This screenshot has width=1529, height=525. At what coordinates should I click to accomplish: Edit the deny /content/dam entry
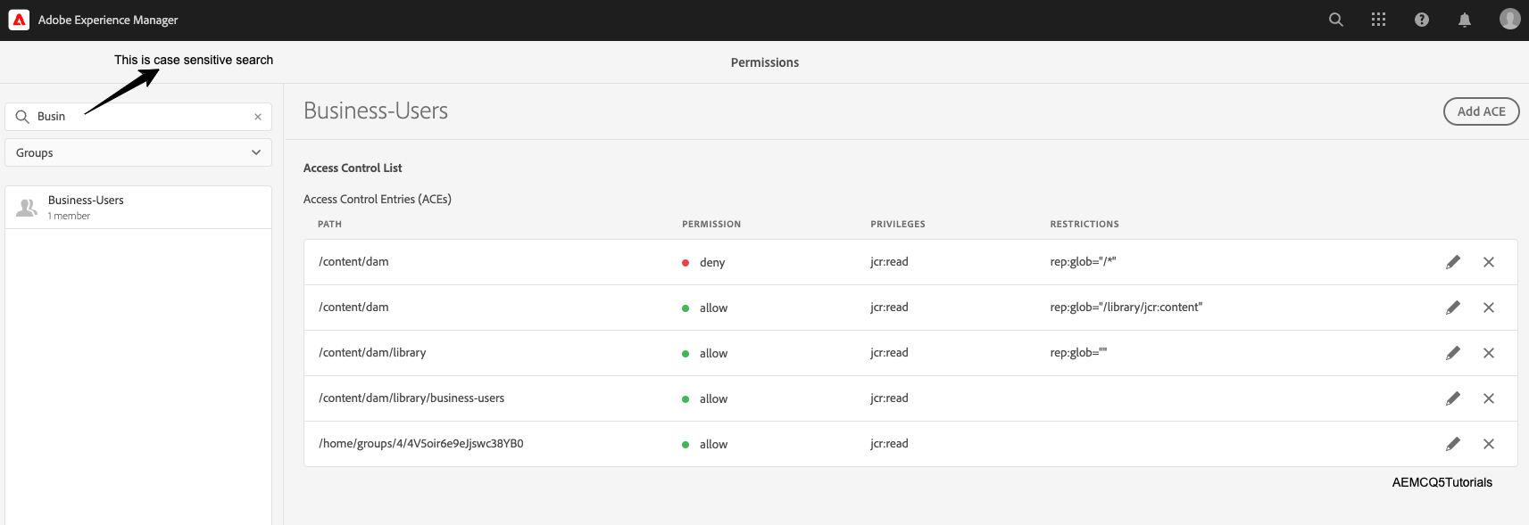[1452, 262]
